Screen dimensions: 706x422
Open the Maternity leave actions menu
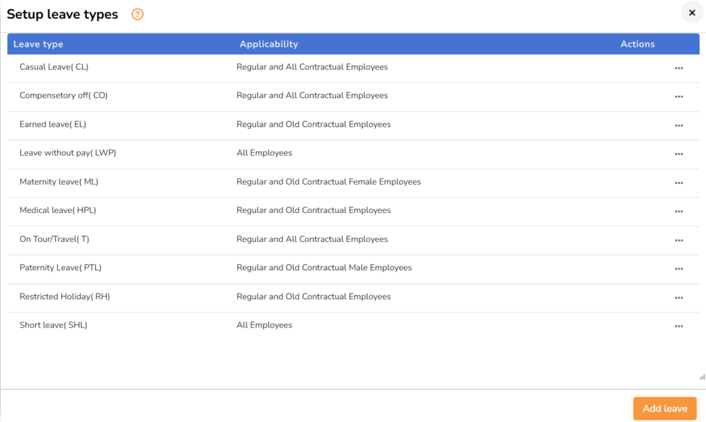coord(678,183)
